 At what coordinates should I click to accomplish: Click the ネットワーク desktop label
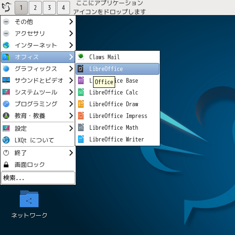click(29, 215)
